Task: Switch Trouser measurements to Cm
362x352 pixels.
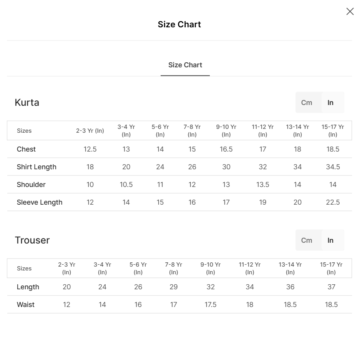Action: tap(307, 240)
